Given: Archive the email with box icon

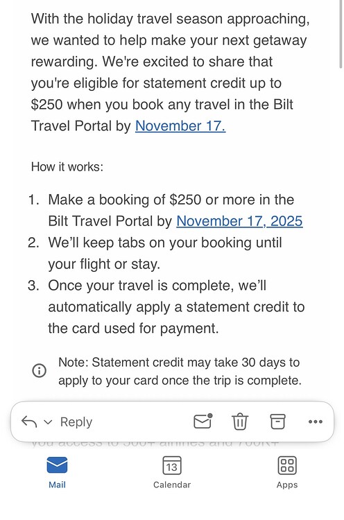Looking at the screenshot, I should tap(277, 422).
